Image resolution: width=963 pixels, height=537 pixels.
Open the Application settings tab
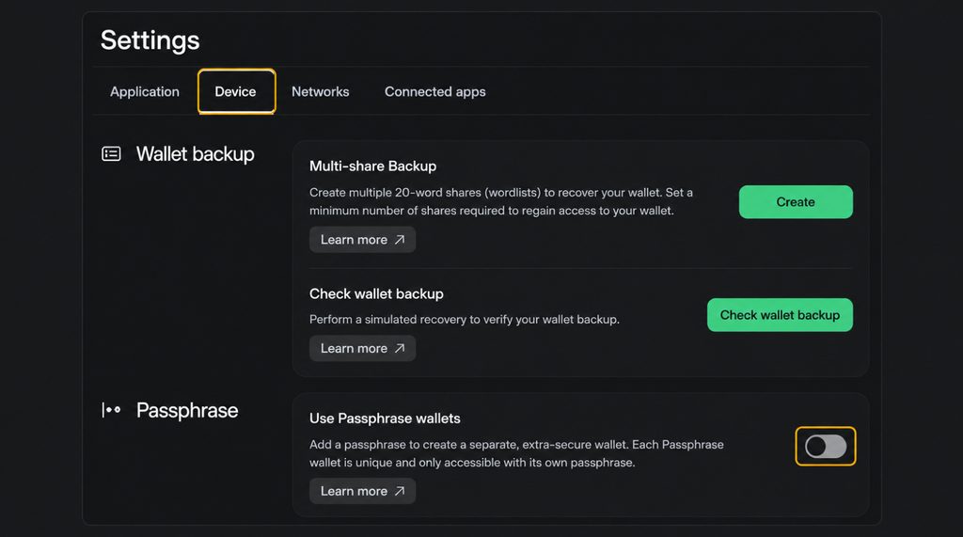click(144, 91)
